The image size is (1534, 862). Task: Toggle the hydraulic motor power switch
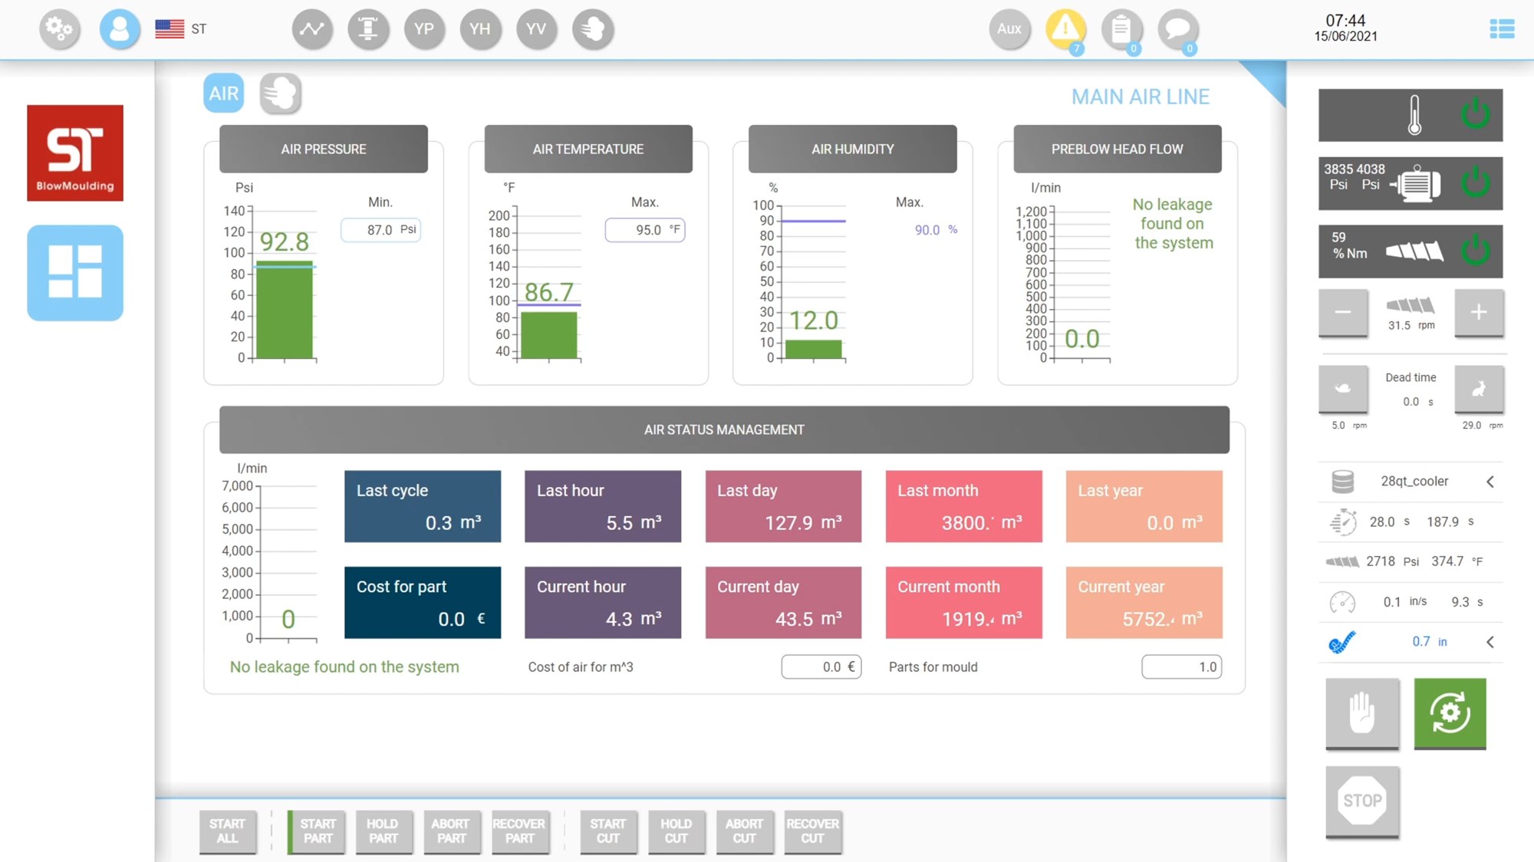[1475, 183]
